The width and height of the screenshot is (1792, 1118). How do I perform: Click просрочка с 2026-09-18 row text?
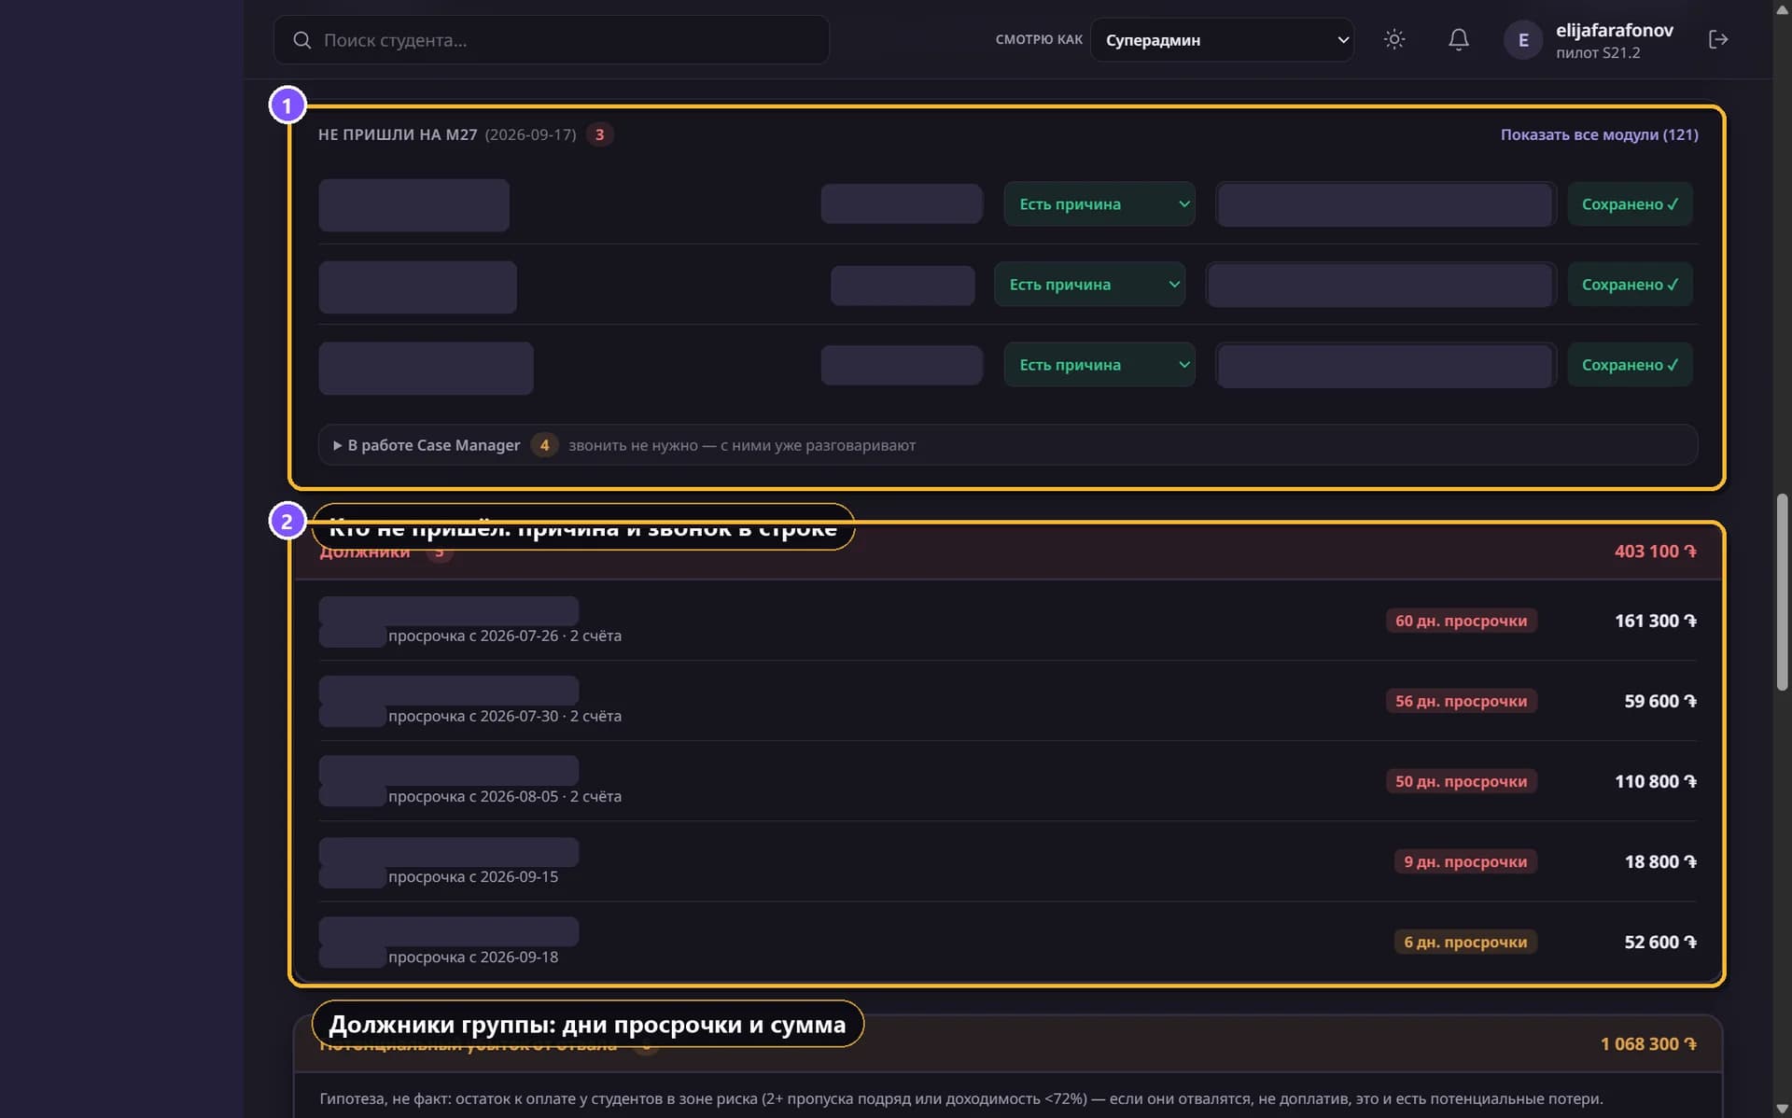(x=473, y=957)
